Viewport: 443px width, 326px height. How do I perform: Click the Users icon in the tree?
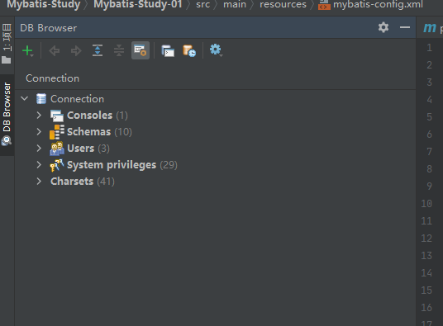(57, 149)
